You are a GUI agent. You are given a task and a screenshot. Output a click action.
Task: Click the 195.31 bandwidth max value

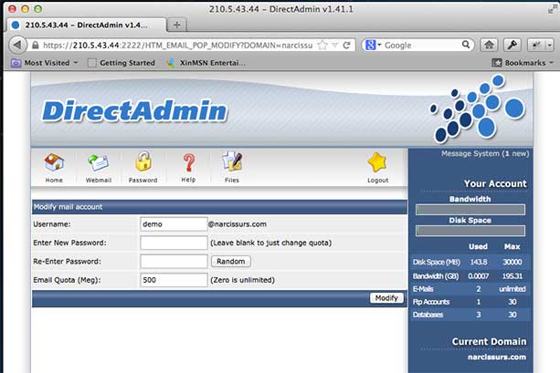click(512, 276)
